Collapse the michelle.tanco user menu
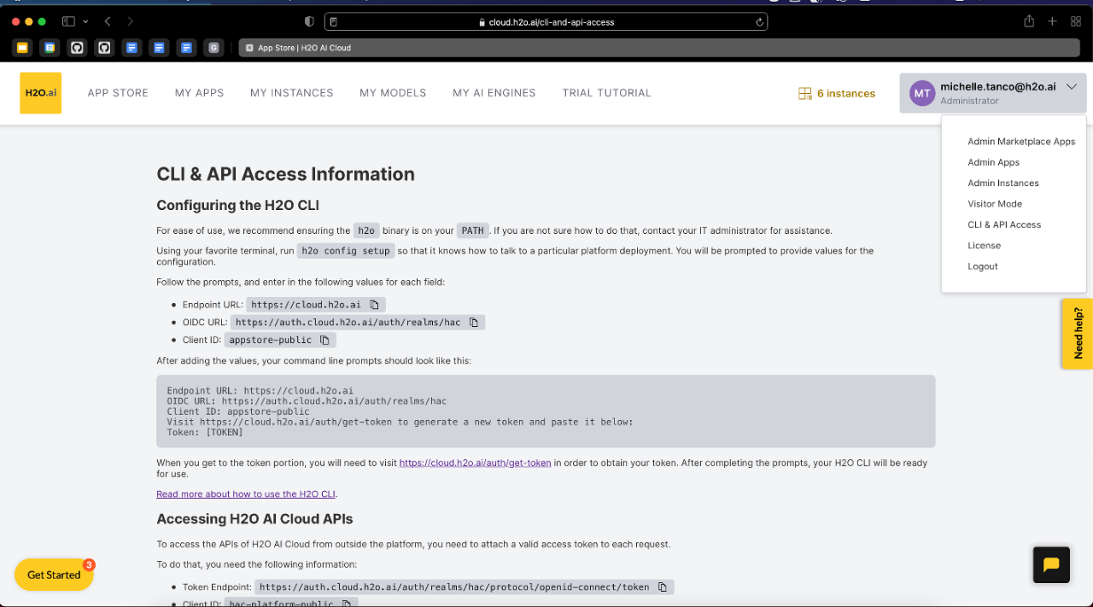This screenshot has width=1093, height=607. pos(1072,87)
